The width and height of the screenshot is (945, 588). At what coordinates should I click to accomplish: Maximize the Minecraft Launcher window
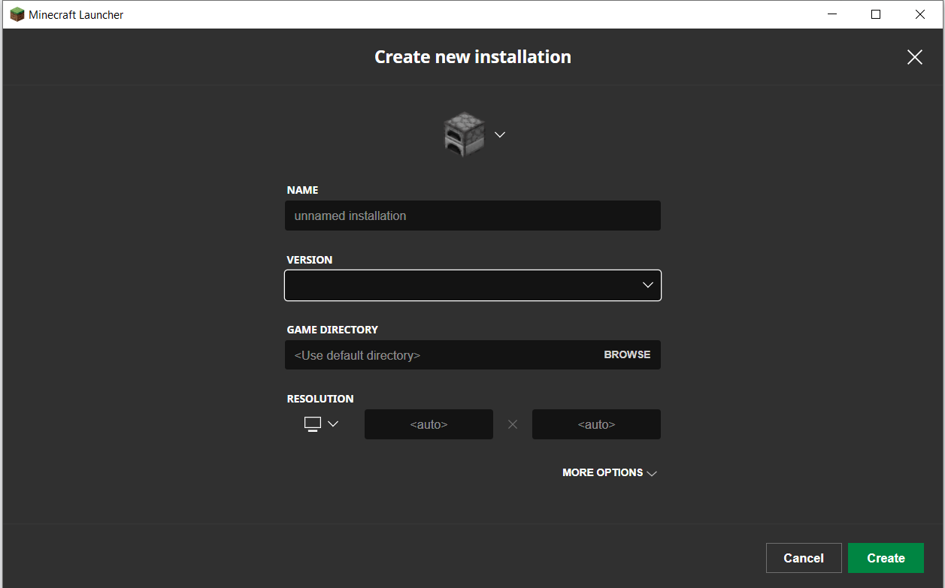(876, 14)
